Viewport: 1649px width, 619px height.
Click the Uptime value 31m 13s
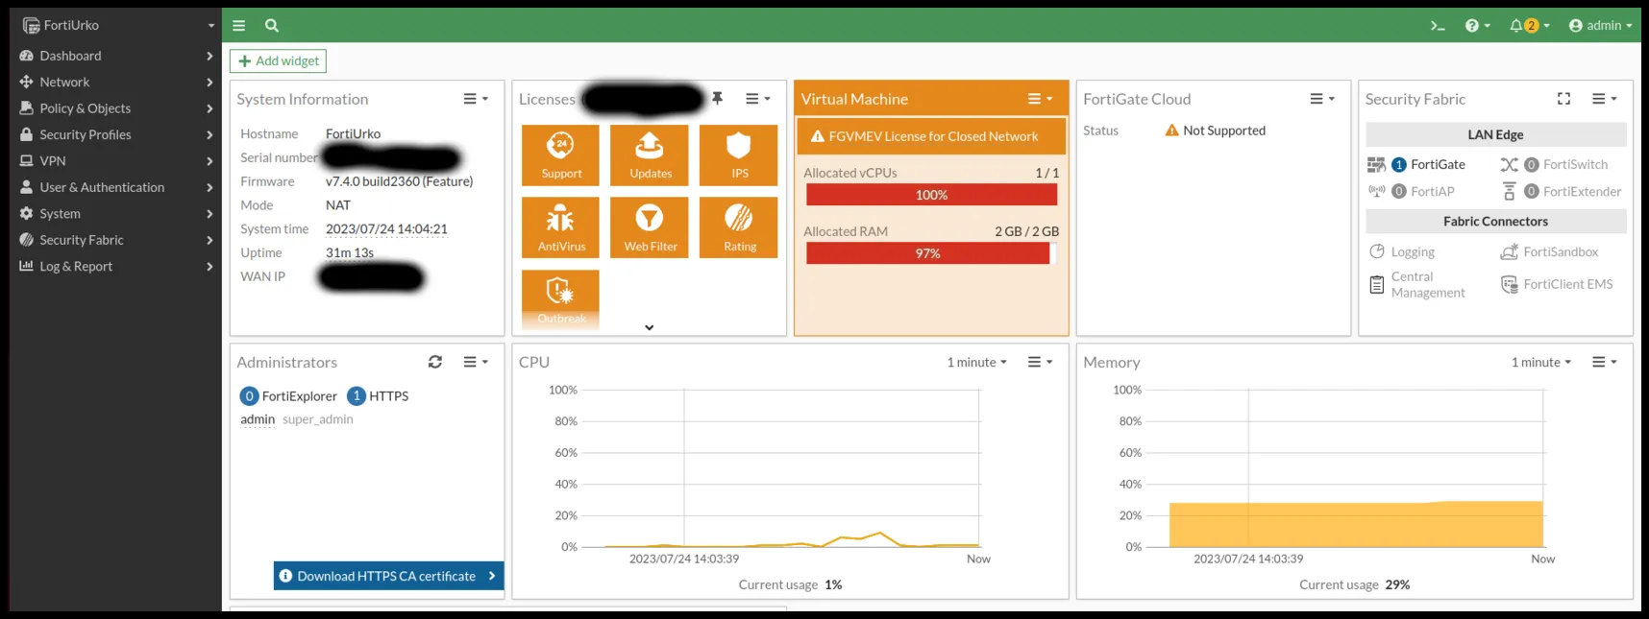click(x=350, y=253)
